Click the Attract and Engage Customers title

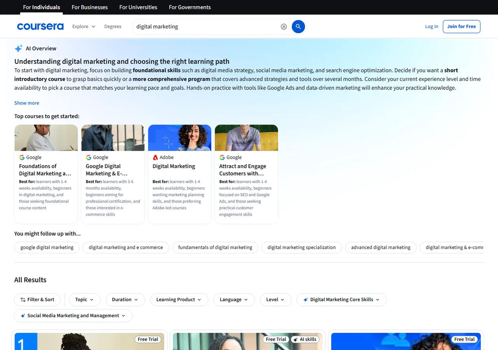point(243,170)
